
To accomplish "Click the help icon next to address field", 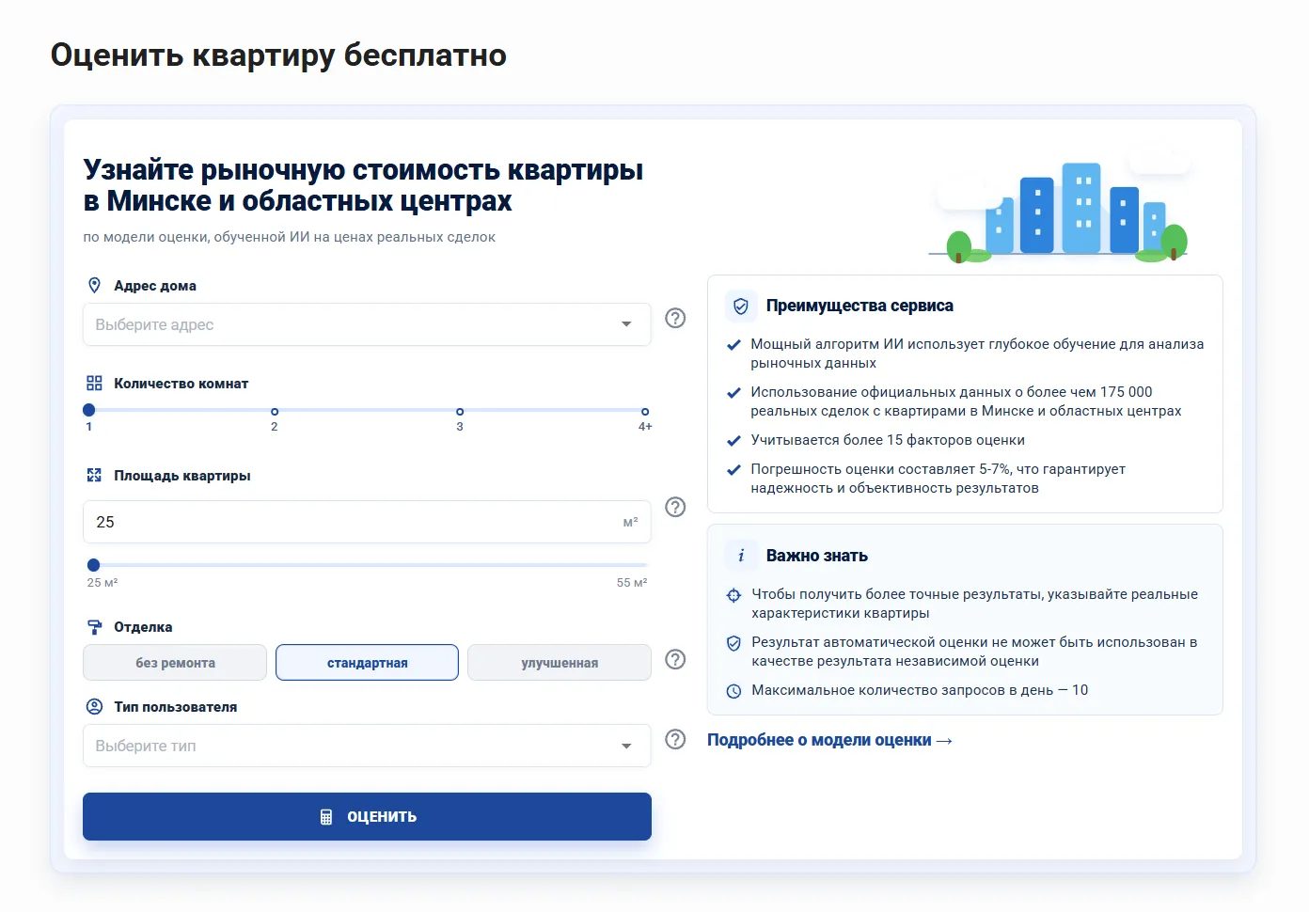I will (675, 319).
